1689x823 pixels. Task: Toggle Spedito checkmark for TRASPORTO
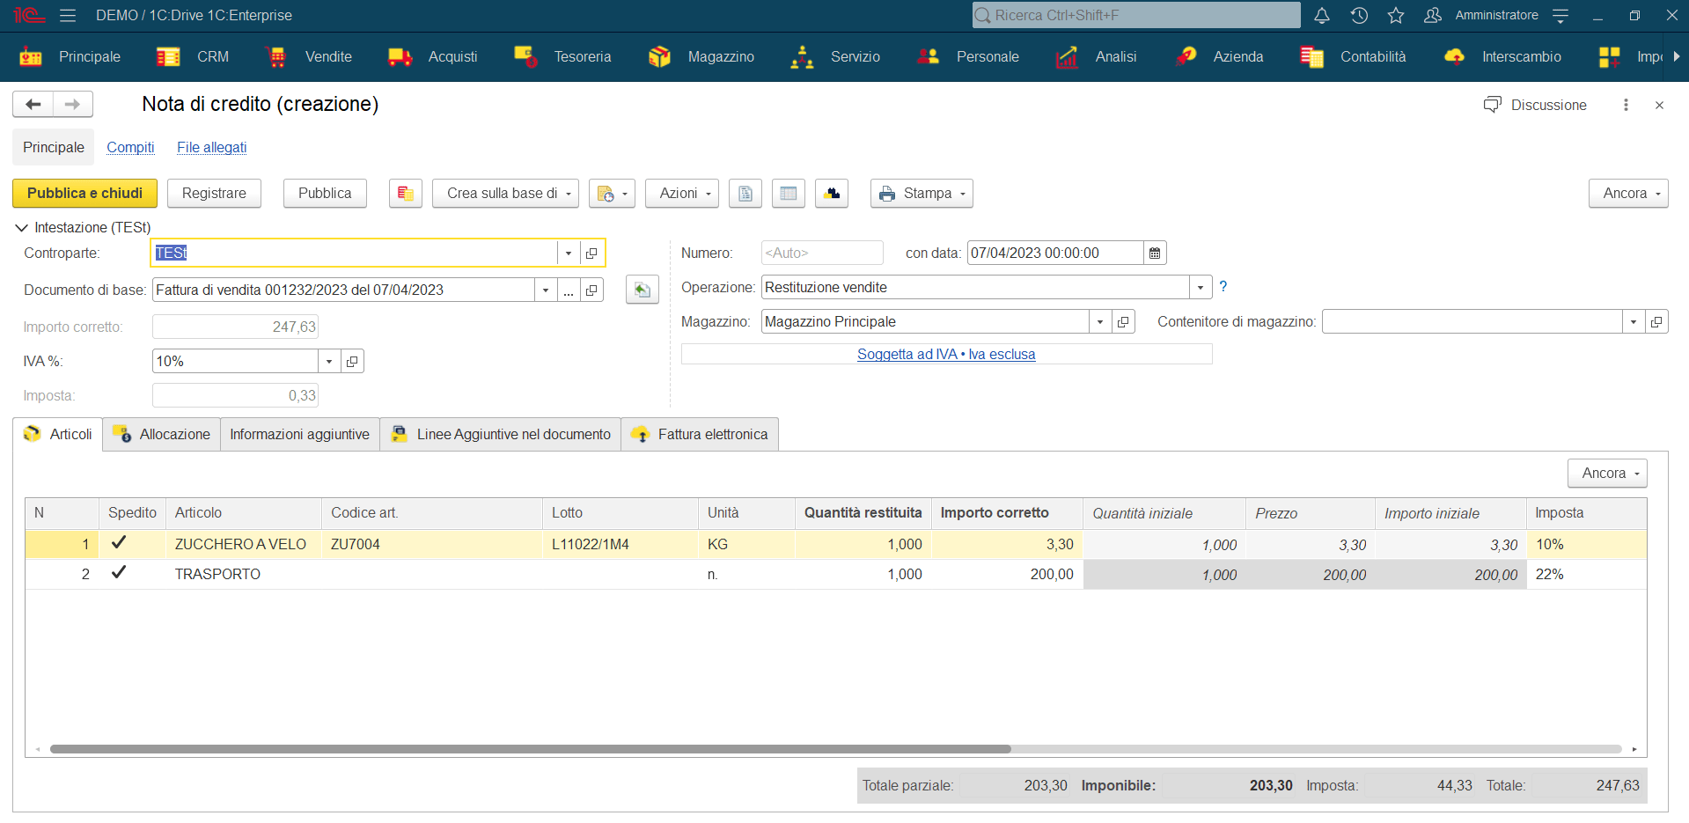point(119,573)
